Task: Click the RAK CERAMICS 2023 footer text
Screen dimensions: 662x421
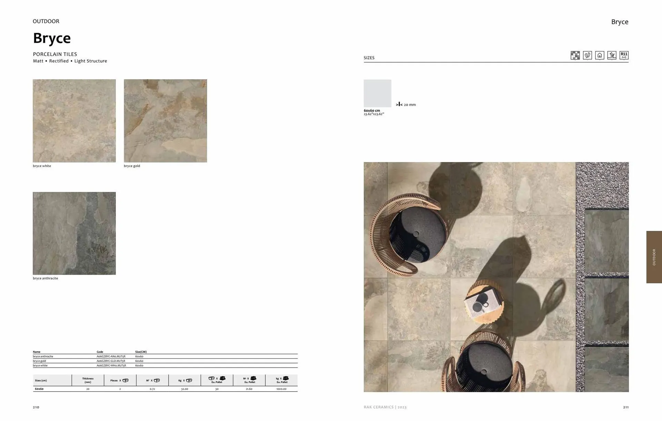Action: (x=385, y=407)
